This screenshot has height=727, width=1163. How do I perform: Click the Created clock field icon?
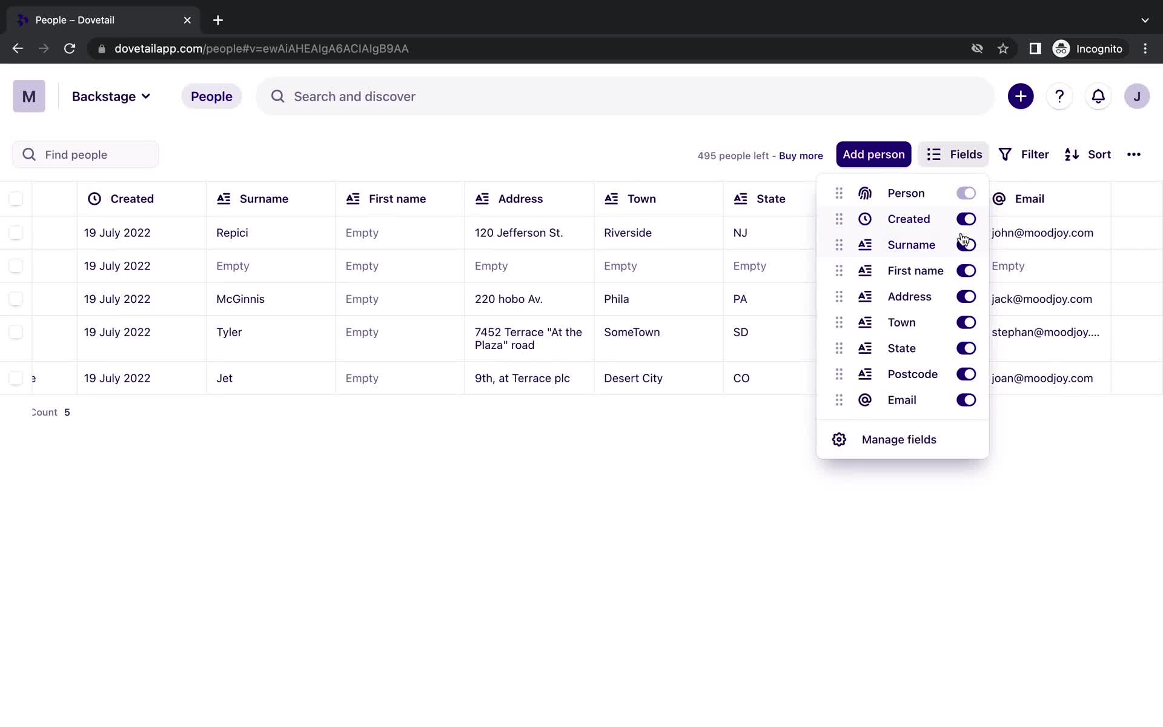pos(866,219)
